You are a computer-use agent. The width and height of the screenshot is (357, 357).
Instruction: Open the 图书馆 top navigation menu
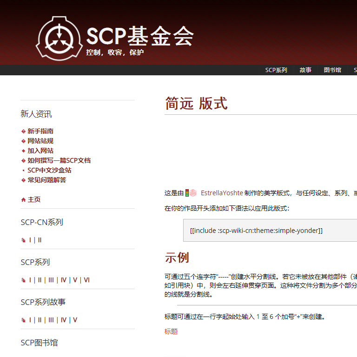[x=332, y=70]
